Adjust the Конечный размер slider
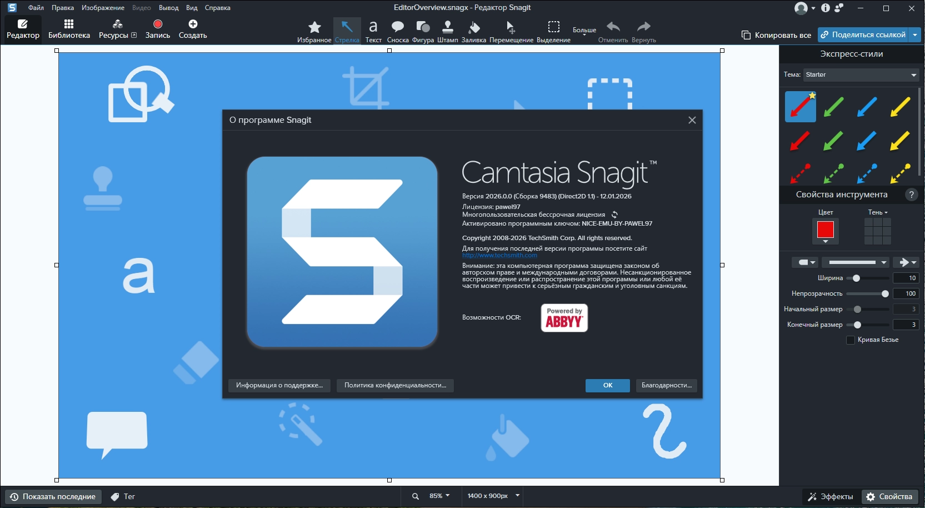This screenshot has width=925, height=508. tap(868, 325)
